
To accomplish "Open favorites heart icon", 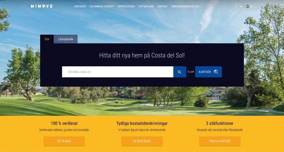I will [x=236, y=6].
